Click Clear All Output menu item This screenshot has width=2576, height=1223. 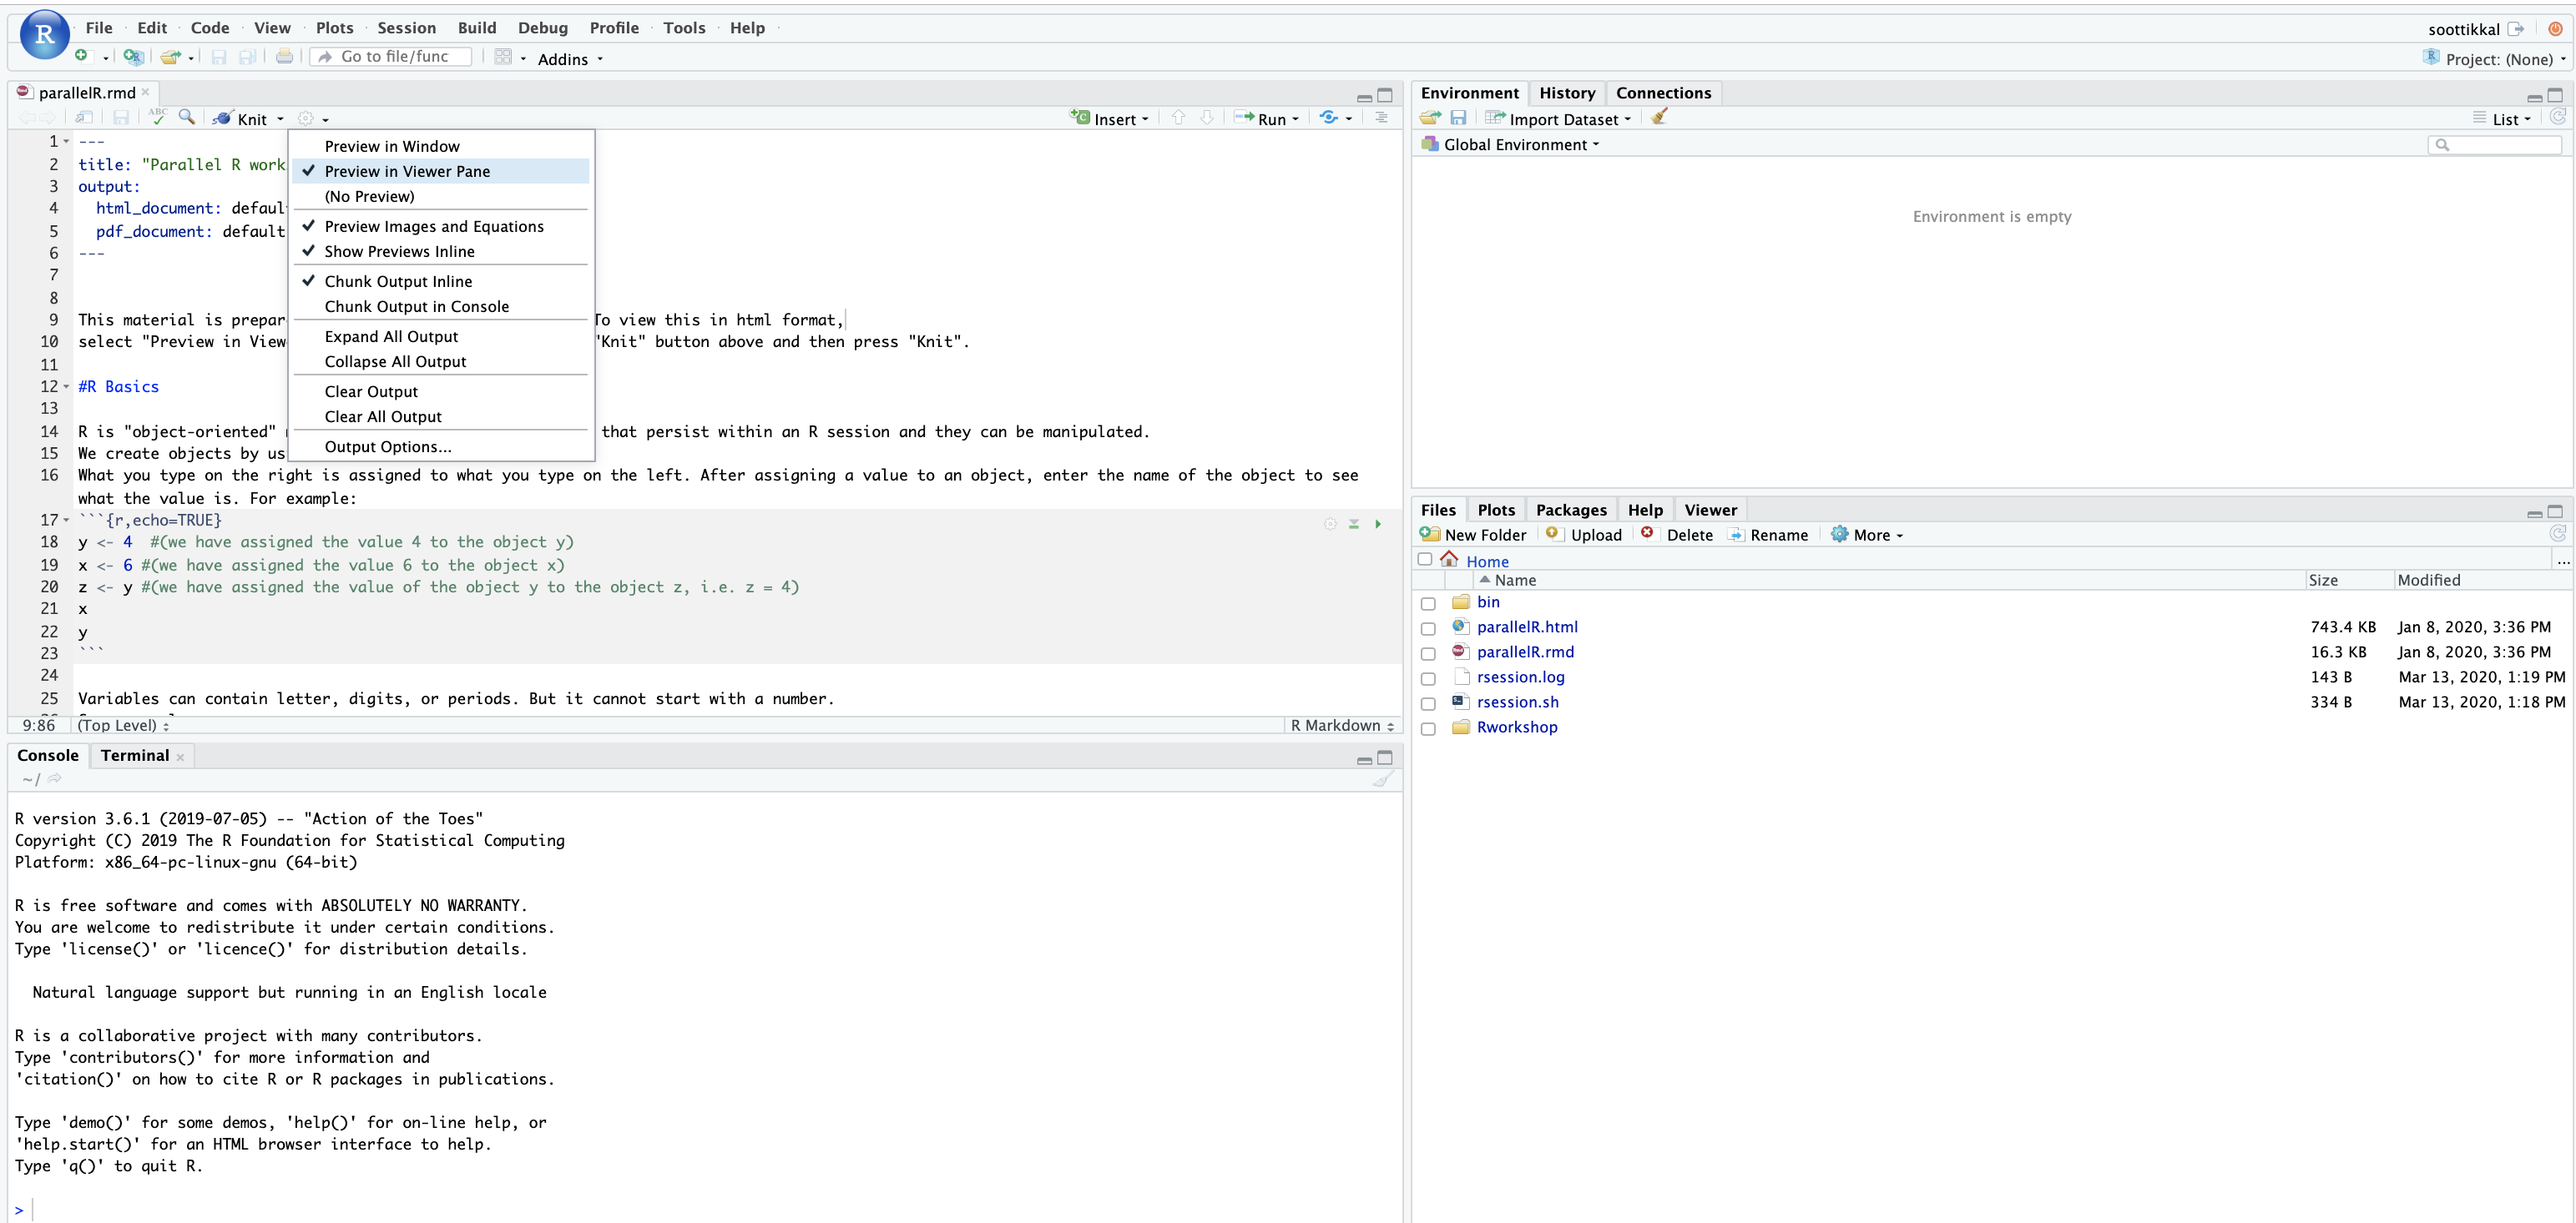383,415
